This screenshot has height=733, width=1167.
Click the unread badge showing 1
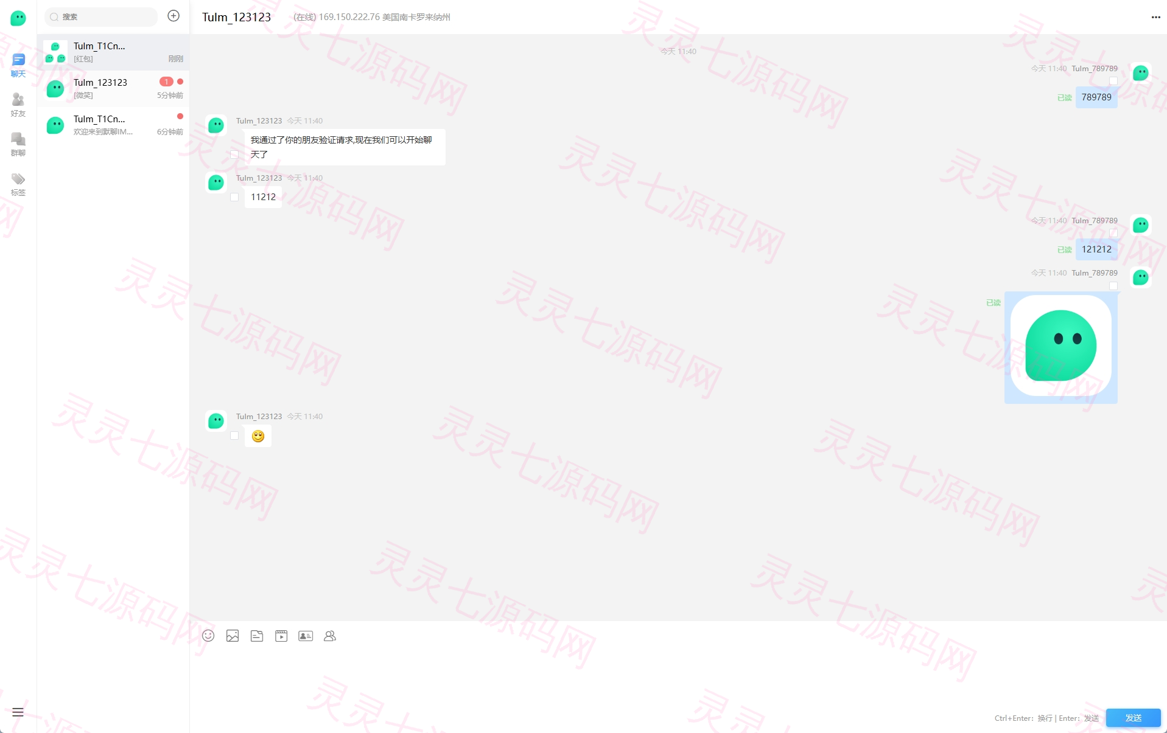click(x=166, y=82)
